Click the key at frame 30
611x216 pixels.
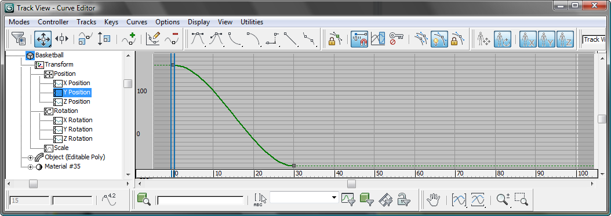click(x=294, y=166)
